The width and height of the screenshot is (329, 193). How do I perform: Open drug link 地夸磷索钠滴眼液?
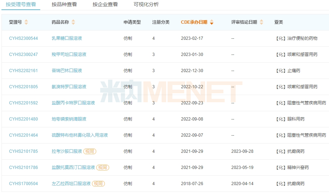(69, 119)
